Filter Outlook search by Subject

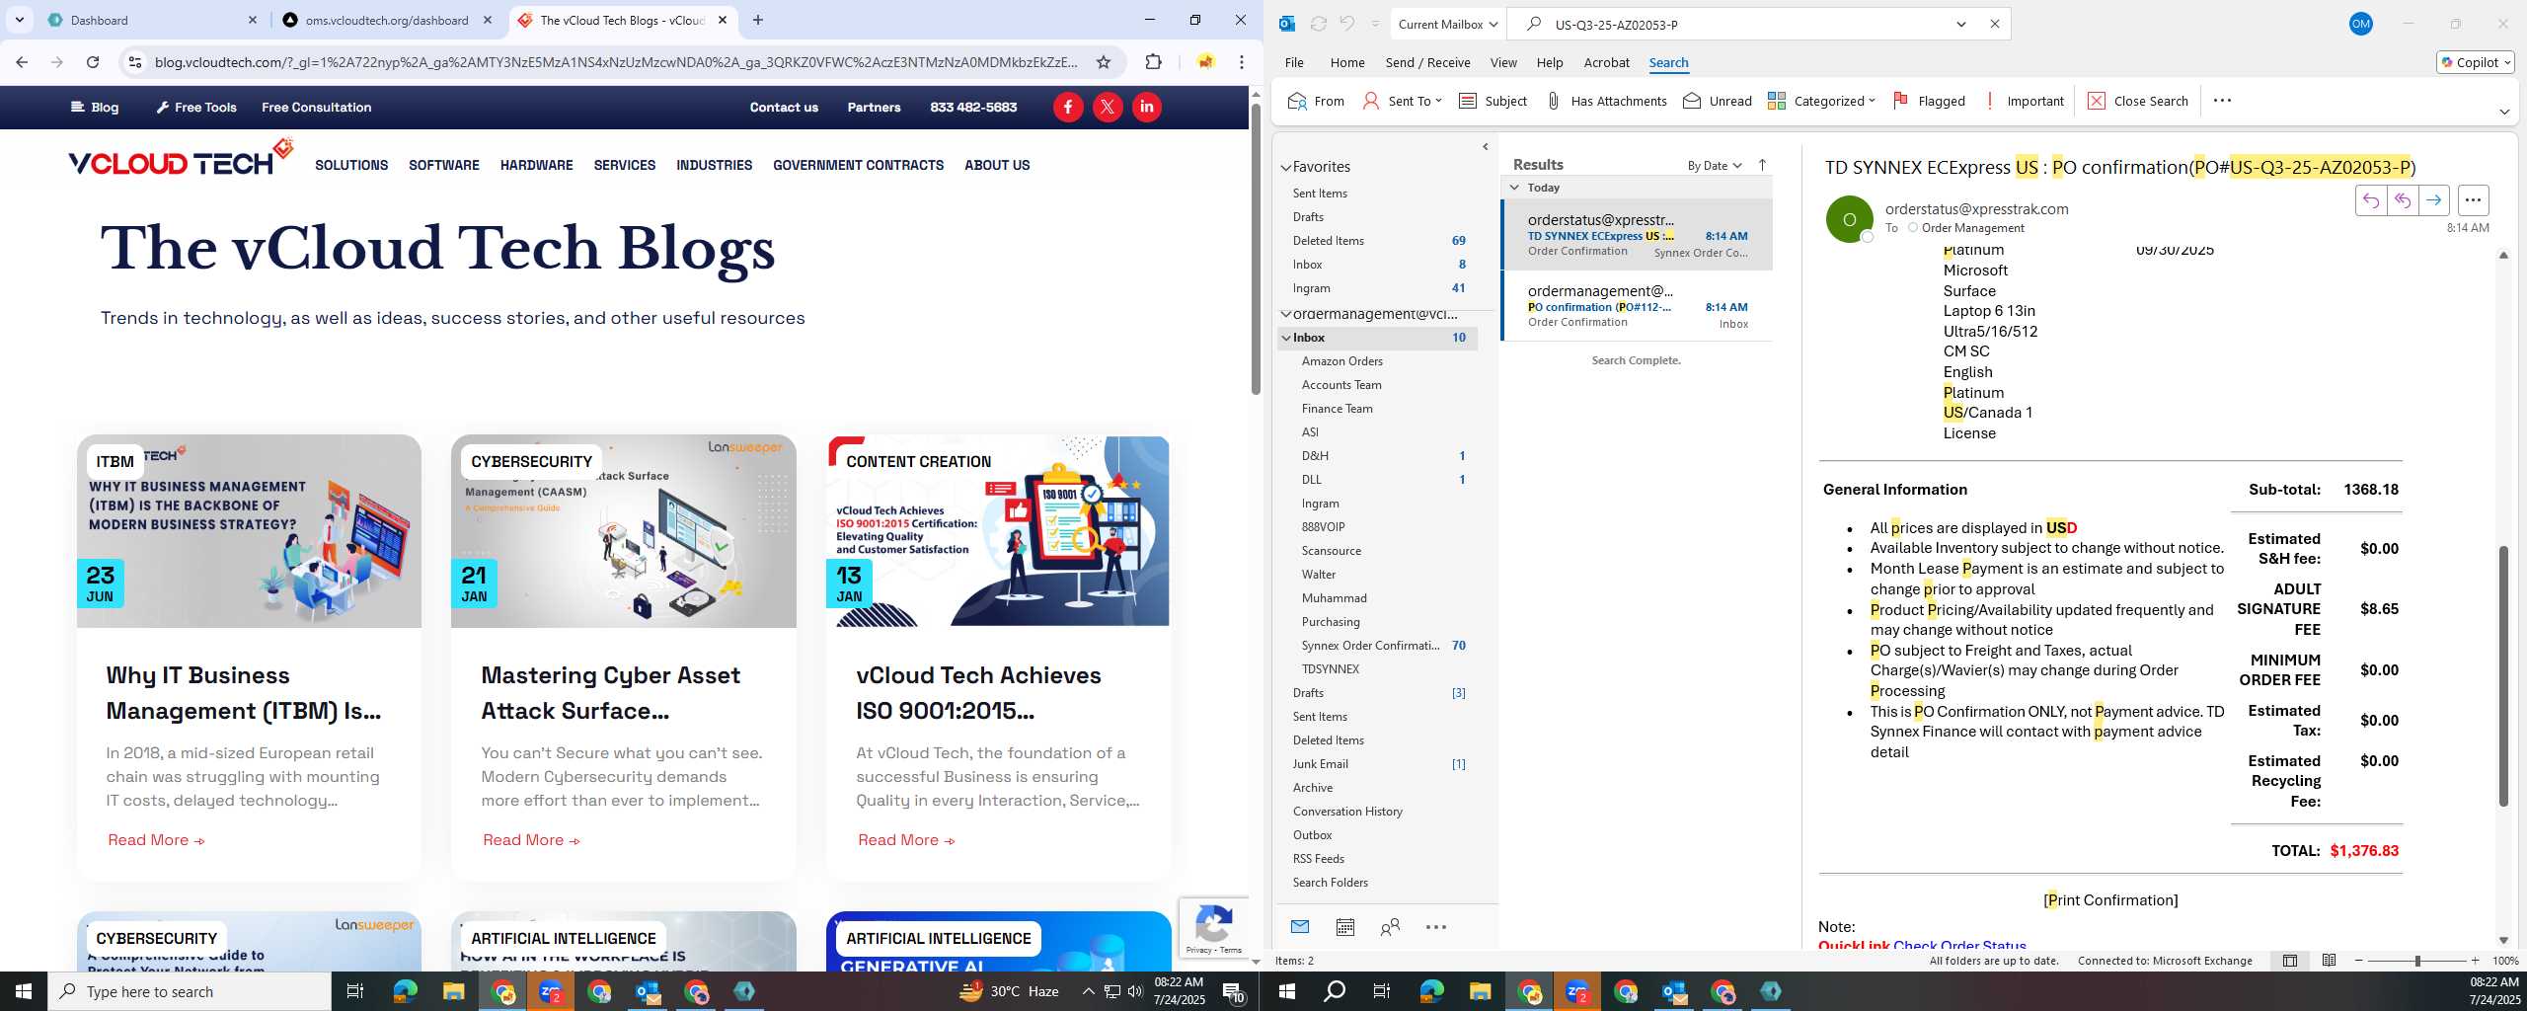point(1493,101)
